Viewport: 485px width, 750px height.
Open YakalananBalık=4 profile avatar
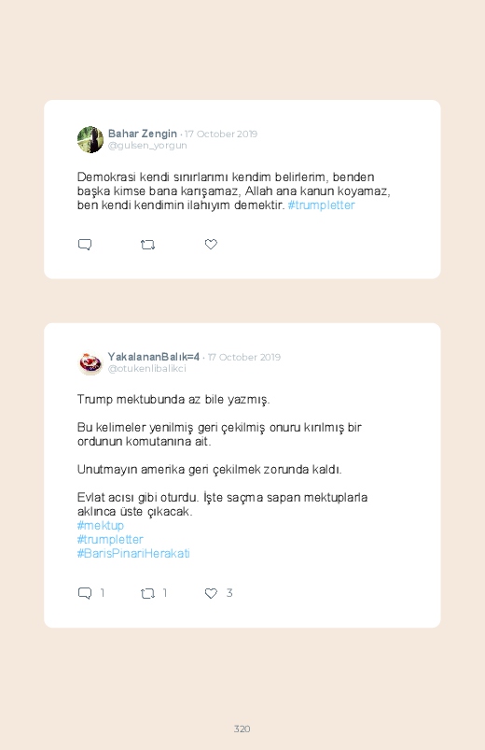pos(90,363)
